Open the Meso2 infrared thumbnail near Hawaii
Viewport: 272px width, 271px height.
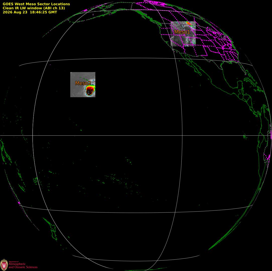click(83, 85)
